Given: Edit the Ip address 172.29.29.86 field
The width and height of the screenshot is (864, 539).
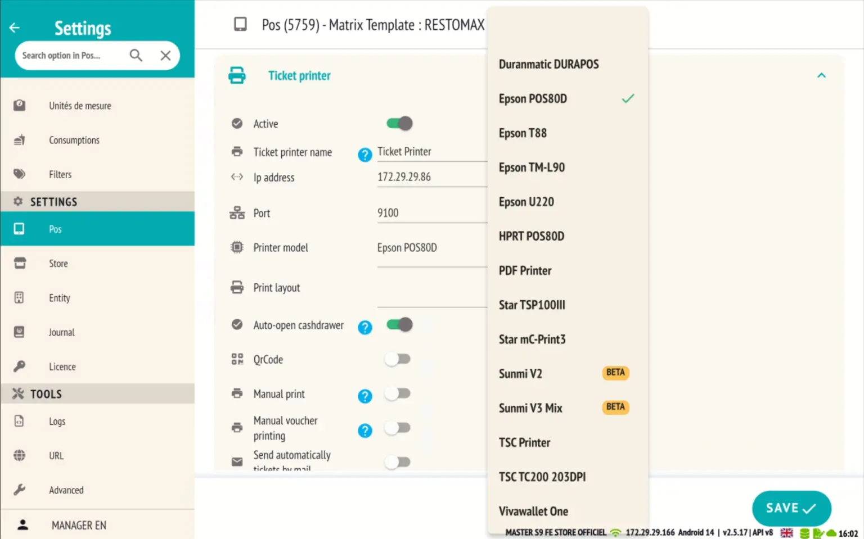Looking at the screenshot, I should pos(432,177).
